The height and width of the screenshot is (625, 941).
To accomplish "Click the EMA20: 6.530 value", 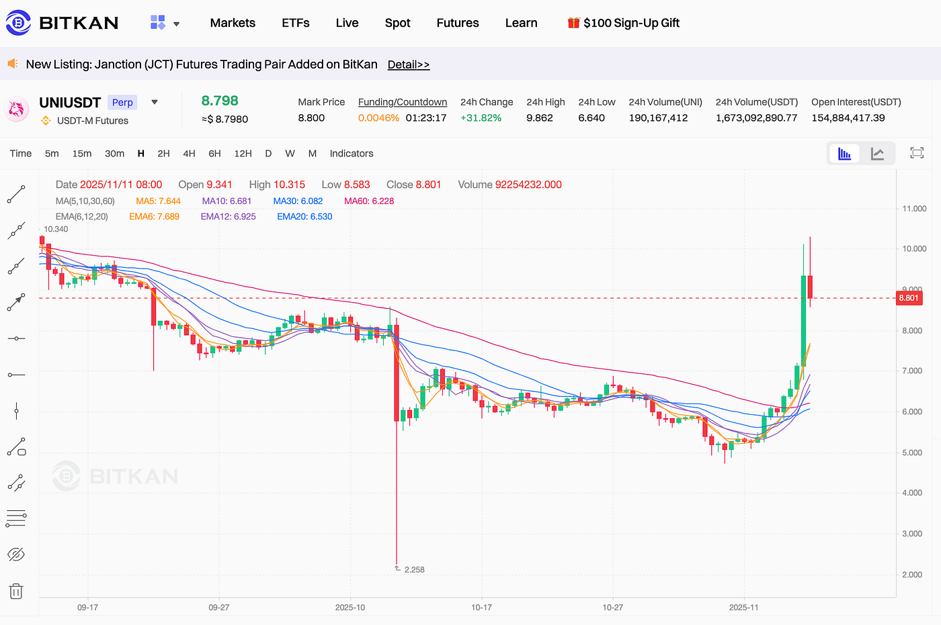I will (x=304, y=216).
